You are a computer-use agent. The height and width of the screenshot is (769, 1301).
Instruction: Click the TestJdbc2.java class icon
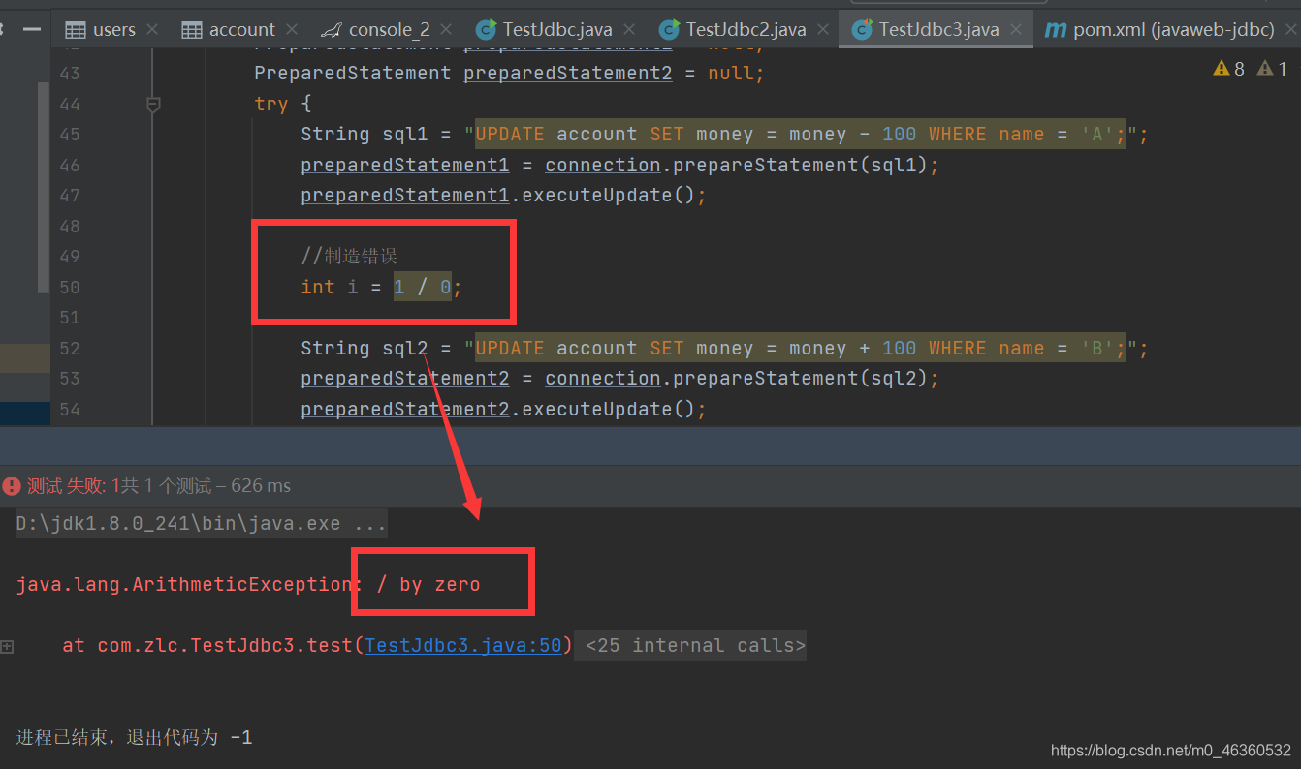pos(668,30)
